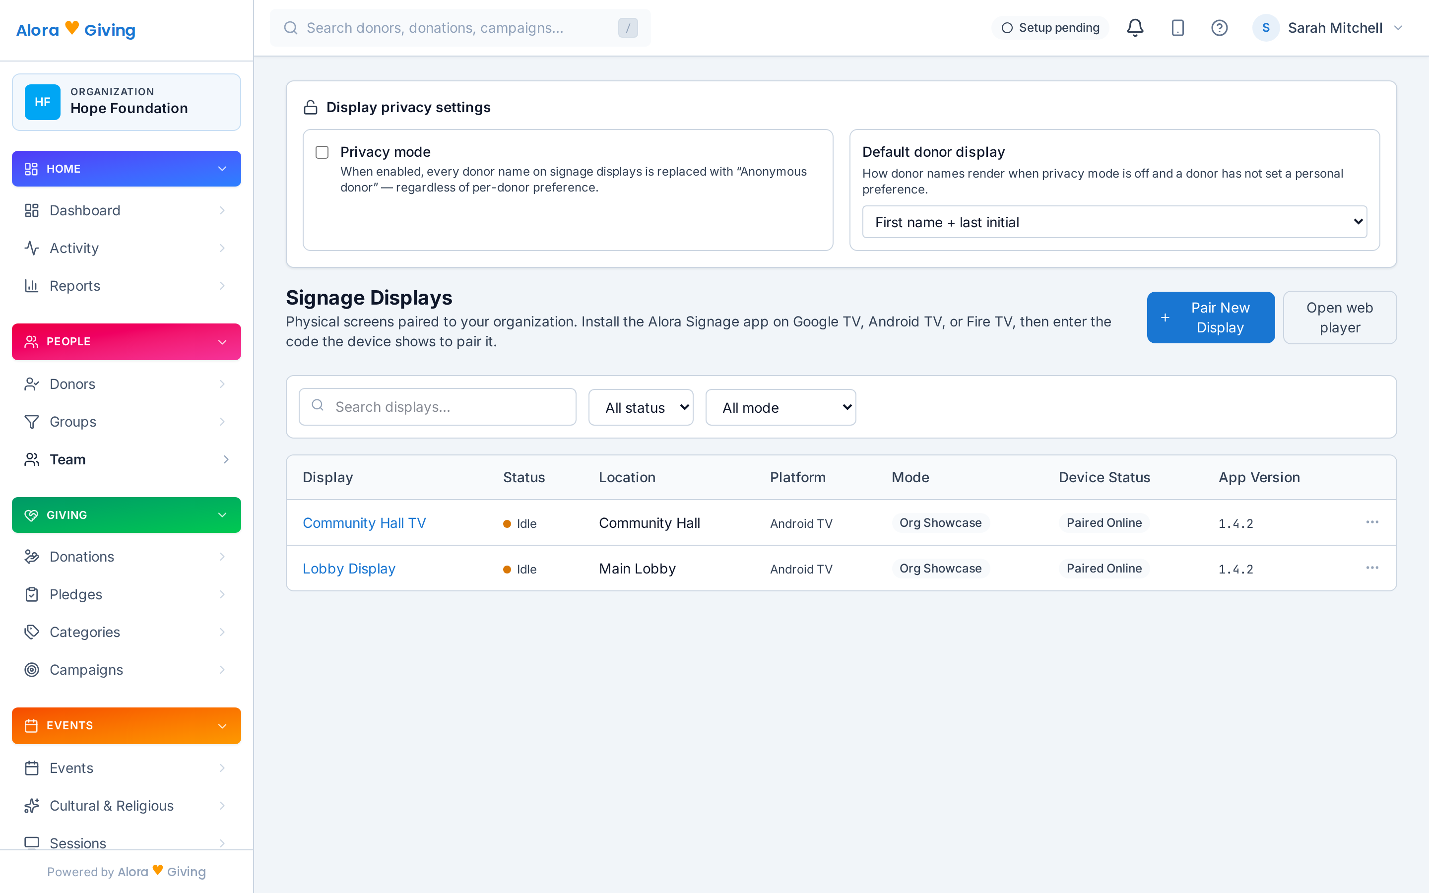The width and height of the screenshot is (1429, 893).
Task: Click the Events calendar icon
Action: [31, 768]
